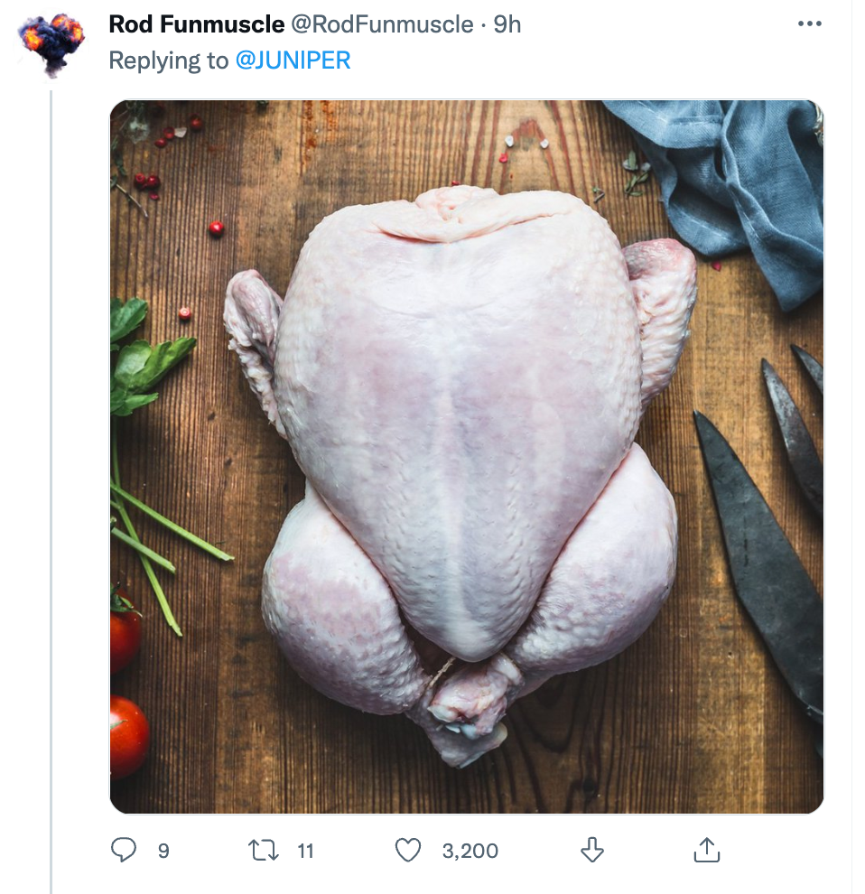Open Rod Funmuscle's profile avatar

click(51, 42)
